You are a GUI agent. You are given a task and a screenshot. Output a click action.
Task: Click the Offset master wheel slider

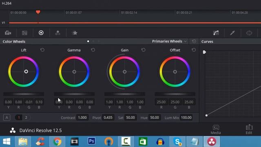tap(175, 94)
